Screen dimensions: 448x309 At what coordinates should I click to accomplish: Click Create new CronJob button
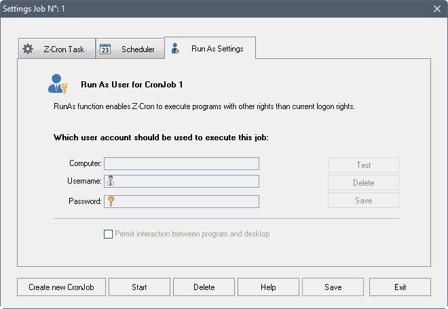point(61,287)
